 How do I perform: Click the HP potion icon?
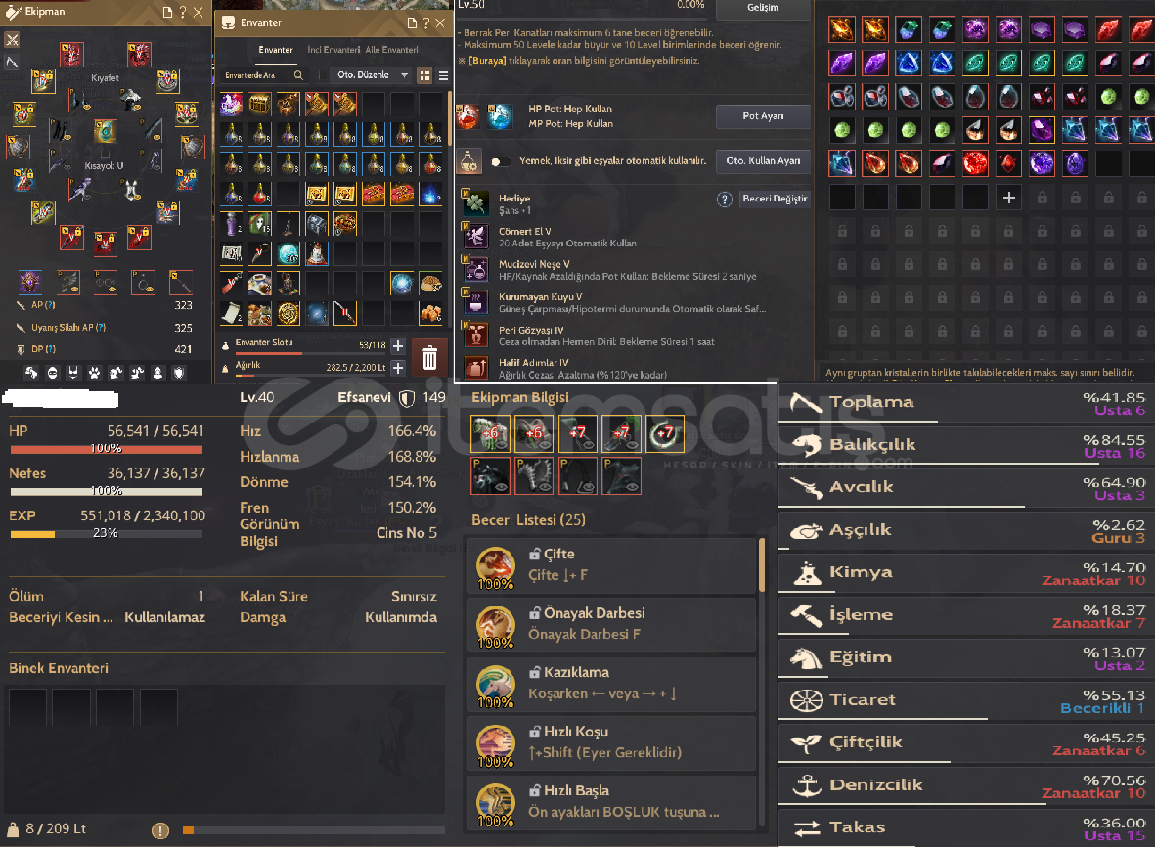468,116
